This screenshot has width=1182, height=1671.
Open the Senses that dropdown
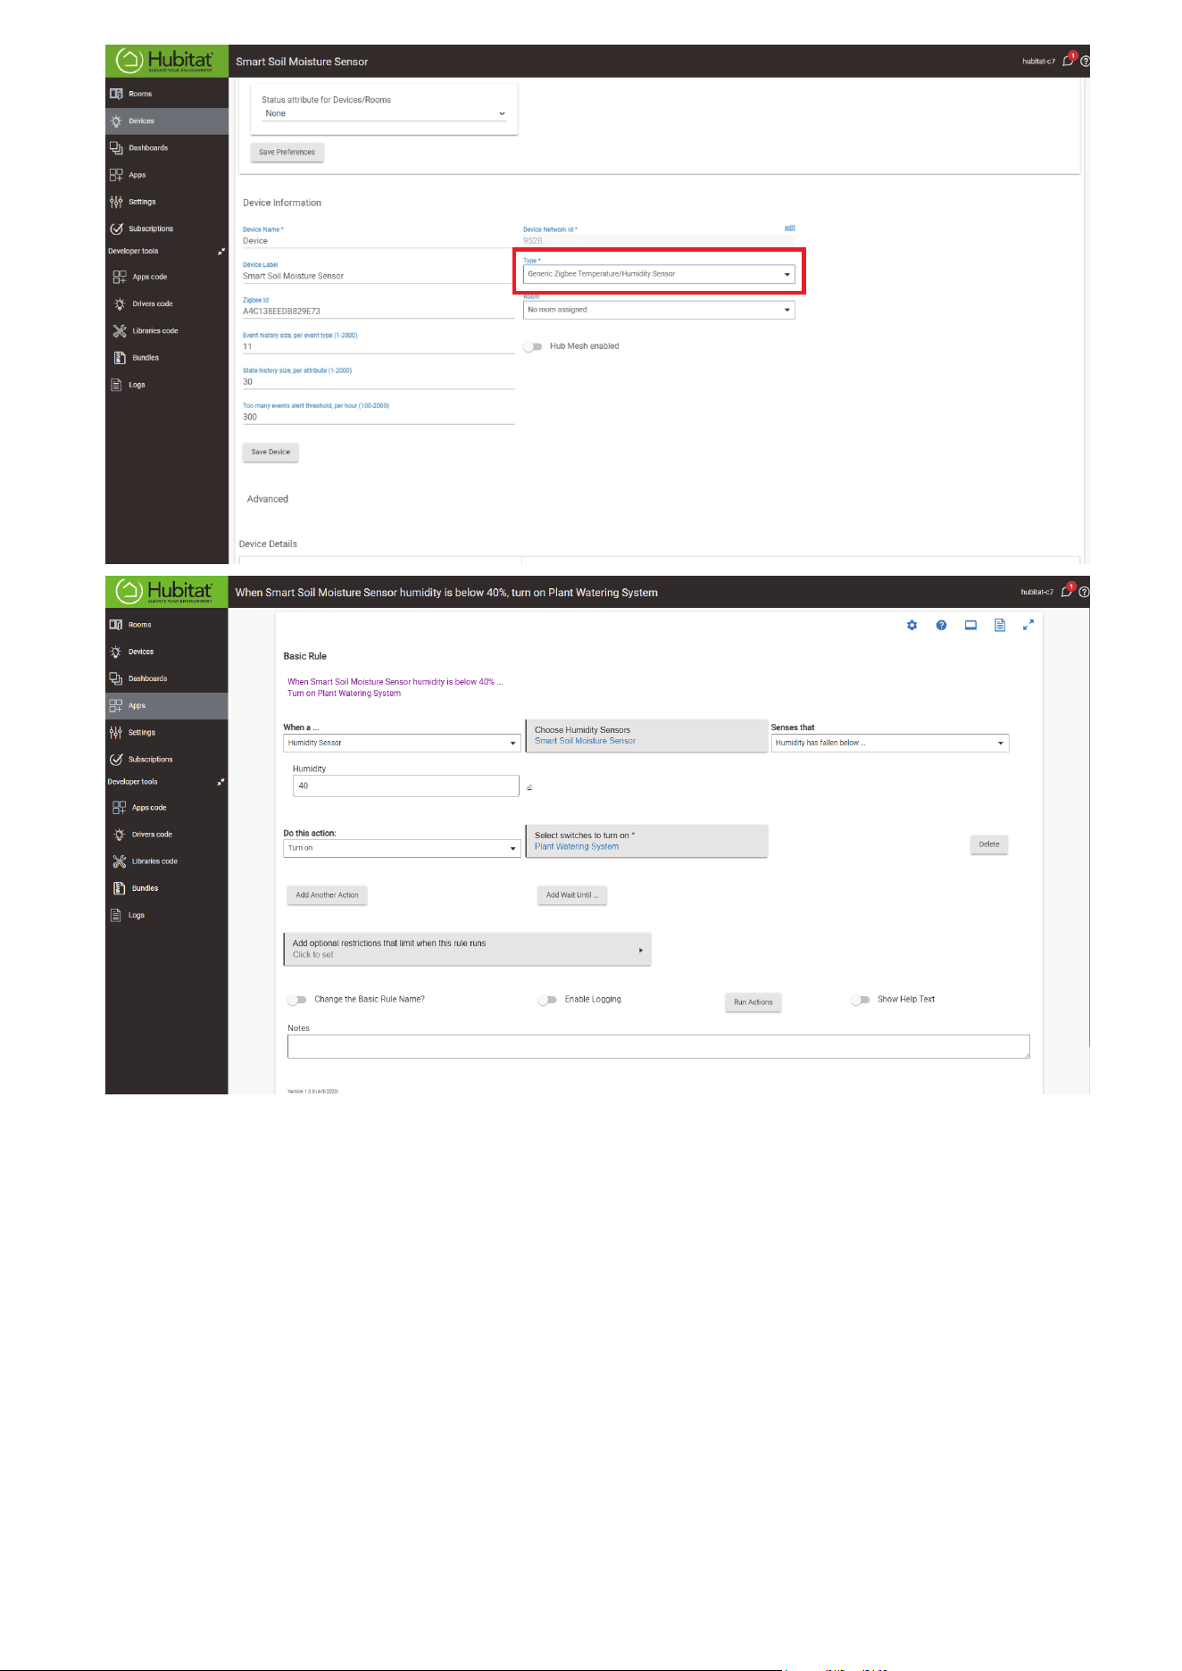tap(890, 743)
